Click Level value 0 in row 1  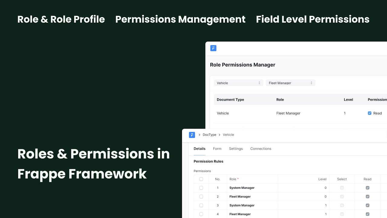pos(326,188)
